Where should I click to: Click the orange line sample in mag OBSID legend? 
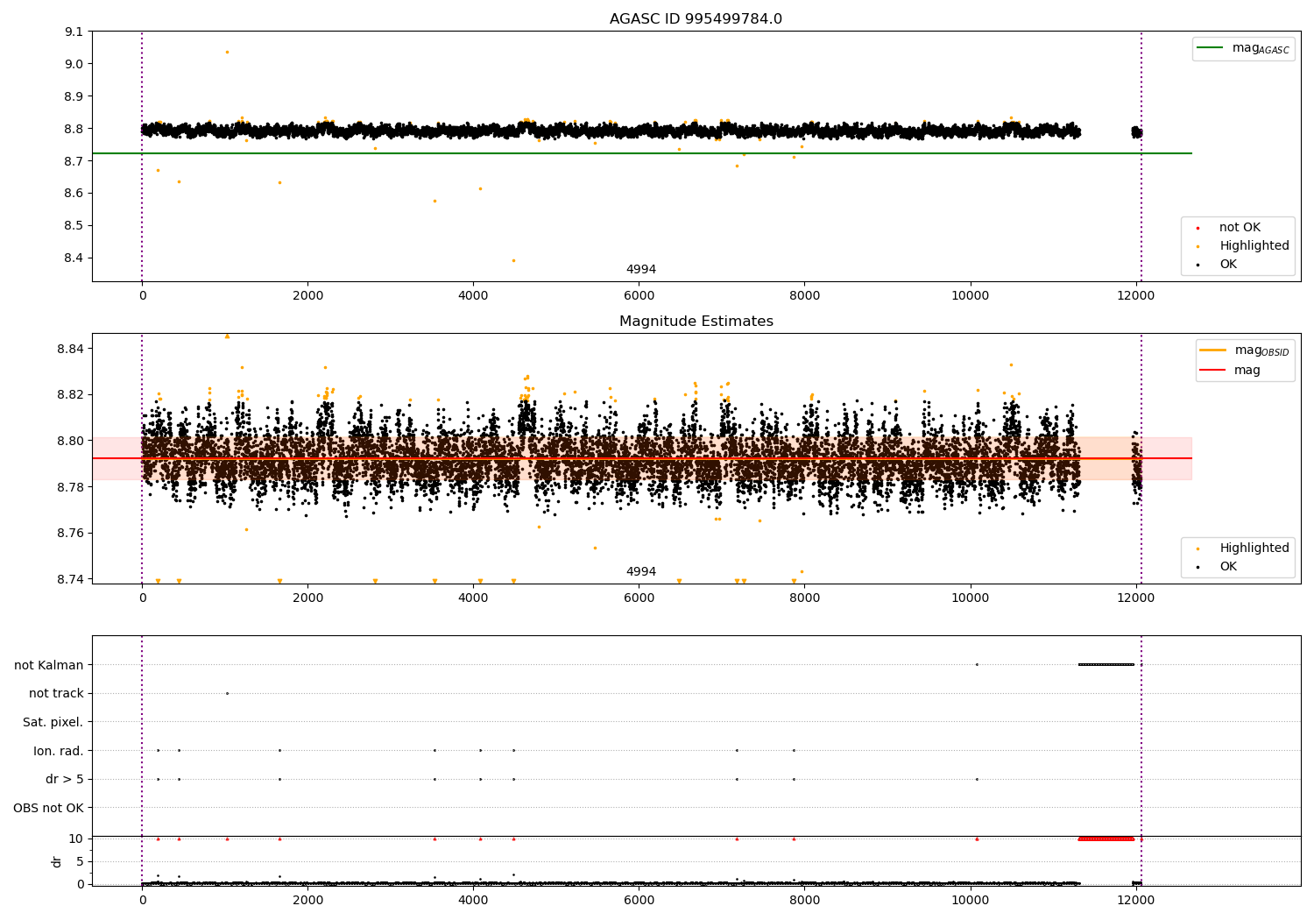pyautogui.click(x=1212, y=350)
